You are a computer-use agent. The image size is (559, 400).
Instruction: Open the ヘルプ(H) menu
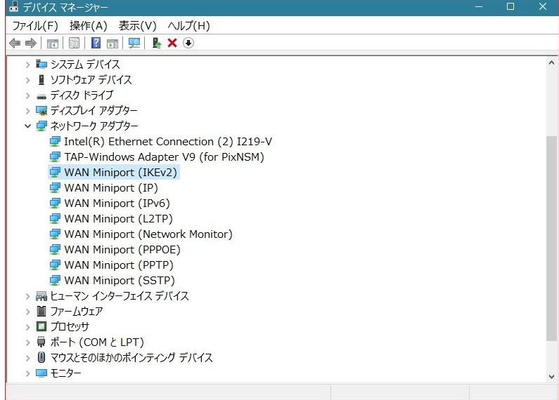click(188, 26)
